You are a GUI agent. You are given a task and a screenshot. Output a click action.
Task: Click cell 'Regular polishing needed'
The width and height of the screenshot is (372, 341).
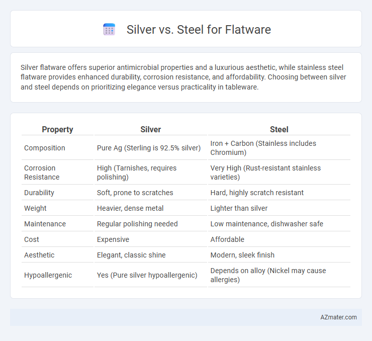(137, 224)
